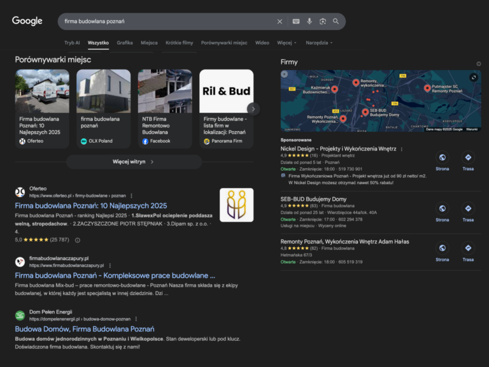This screenshot has height=367, width=489.
Task: Click into the search input field
Action: [166, 21]
